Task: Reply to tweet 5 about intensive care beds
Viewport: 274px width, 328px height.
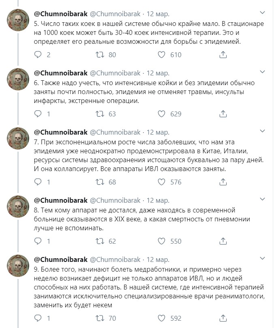Action: click(x=38, y=55)
